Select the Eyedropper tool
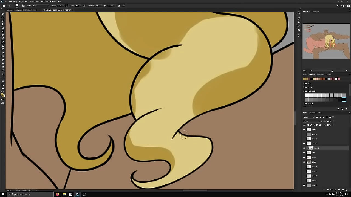 point(3,35)
